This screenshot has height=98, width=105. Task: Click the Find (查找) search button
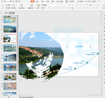click(72, 1)
